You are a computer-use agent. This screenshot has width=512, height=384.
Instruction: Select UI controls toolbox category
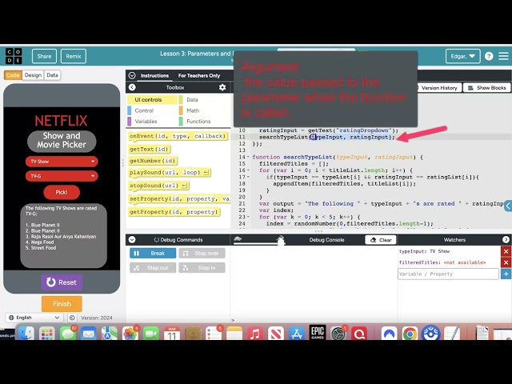[152, 99]
